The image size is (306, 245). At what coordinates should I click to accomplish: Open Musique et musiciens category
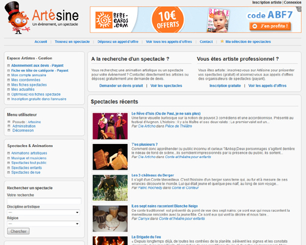[29, 158]
